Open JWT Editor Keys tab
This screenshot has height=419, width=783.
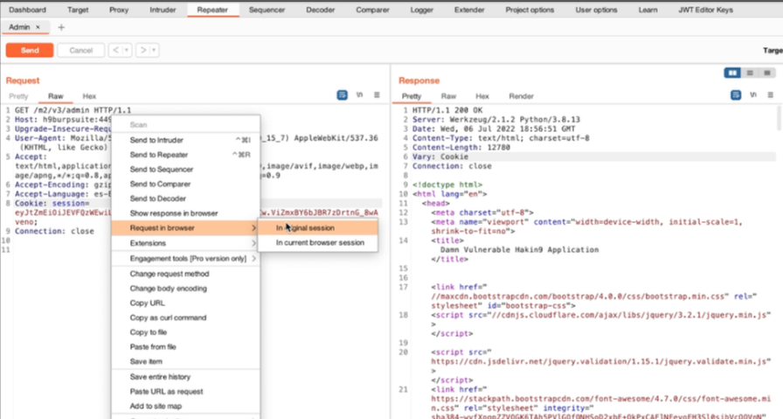coord(705,10)
